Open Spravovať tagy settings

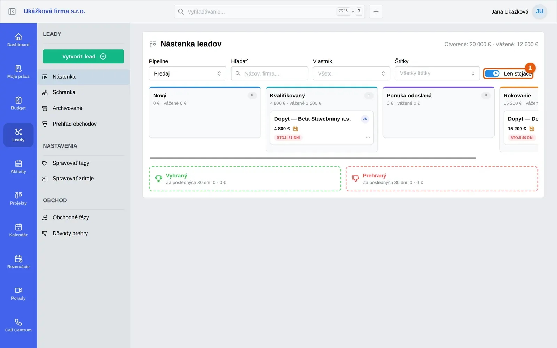[x=84, y=163]
